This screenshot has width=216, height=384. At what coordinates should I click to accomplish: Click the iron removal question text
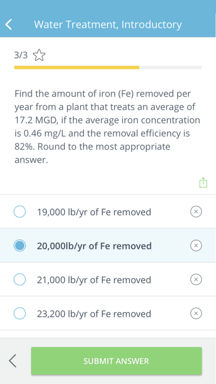107,126
